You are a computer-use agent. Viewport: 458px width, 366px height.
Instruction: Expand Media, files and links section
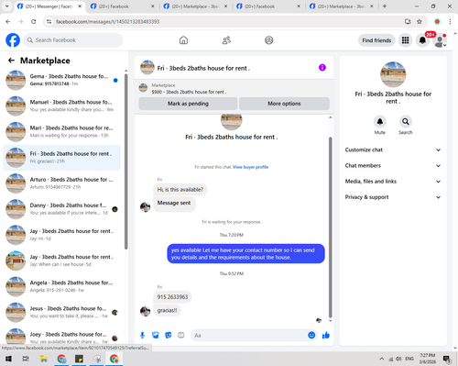point(393,182)
